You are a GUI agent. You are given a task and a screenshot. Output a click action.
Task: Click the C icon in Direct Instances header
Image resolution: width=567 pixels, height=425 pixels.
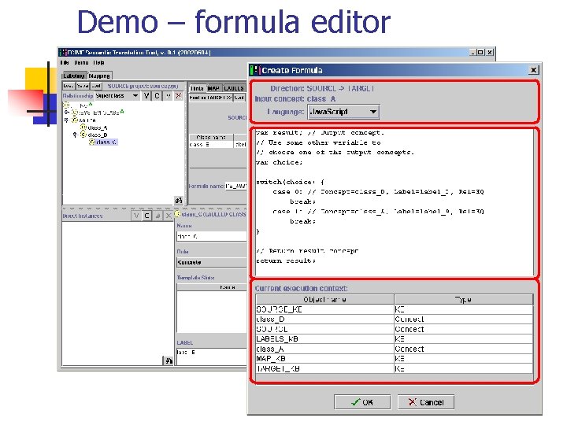tap(146, 216)
